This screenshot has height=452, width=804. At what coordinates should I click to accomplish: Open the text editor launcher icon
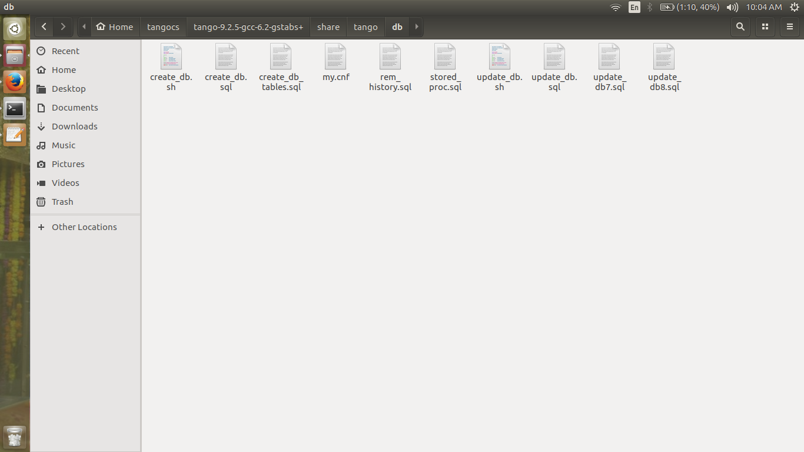15,135
